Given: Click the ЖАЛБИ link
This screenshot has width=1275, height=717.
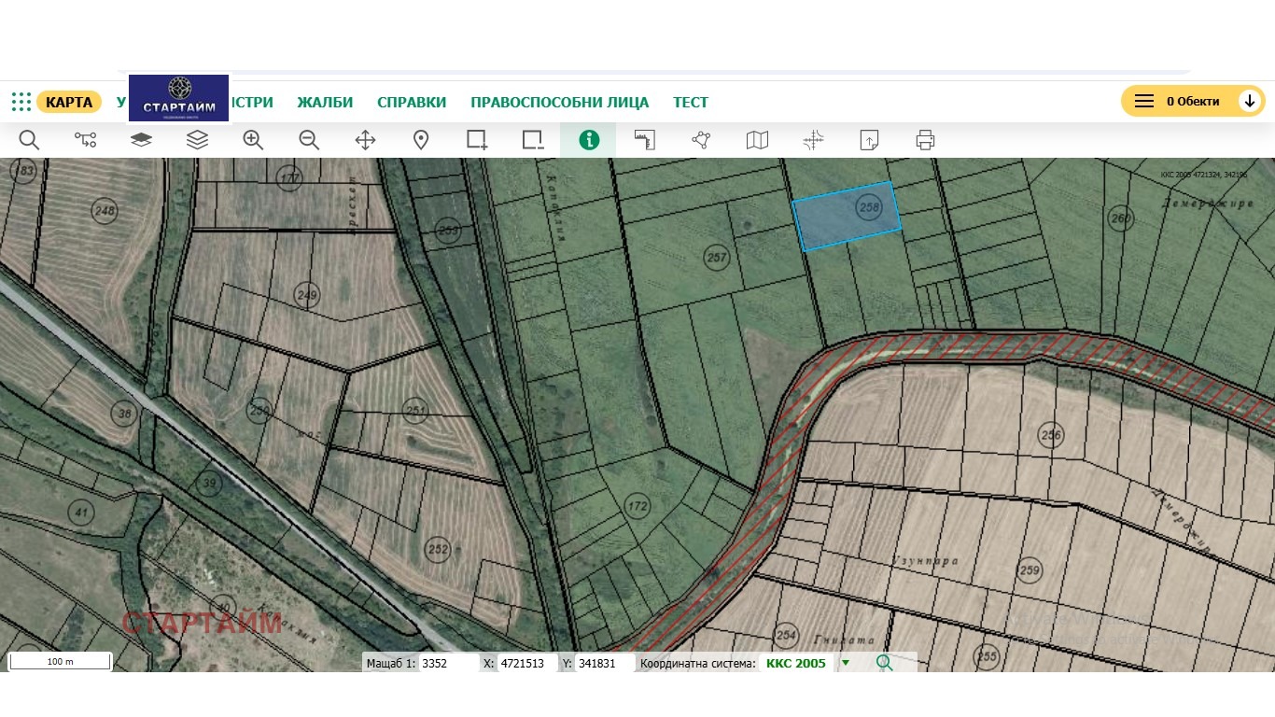Looking at the screenshot, I should [x=325, y=102].
